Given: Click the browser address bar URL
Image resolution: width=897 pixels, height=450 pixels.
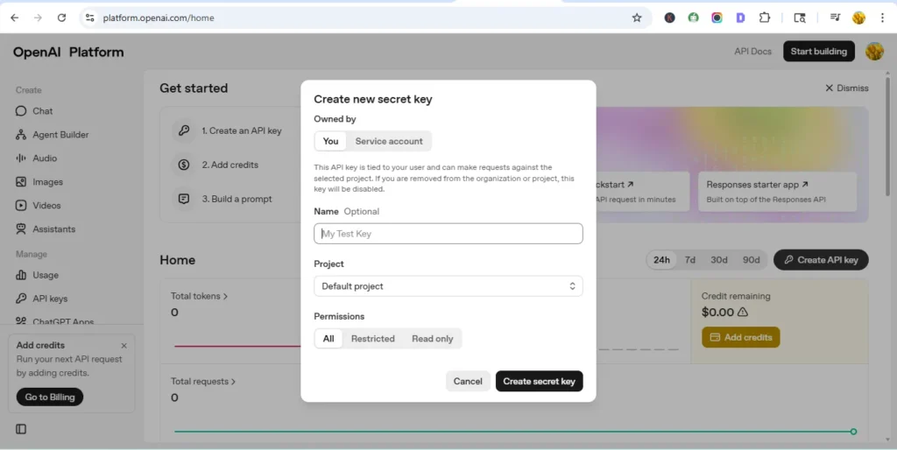Looking at the screenshot, I should click(x=159, y=18).
